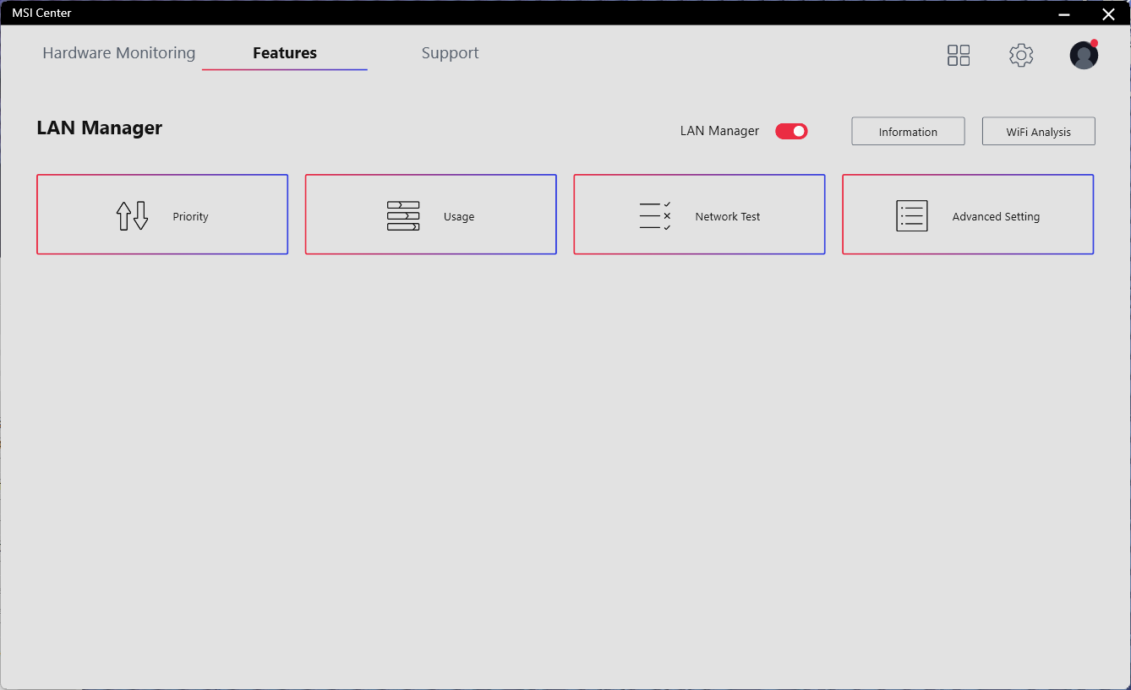Switch to the Hardware Monitoring tab

(x=119, y=53)
